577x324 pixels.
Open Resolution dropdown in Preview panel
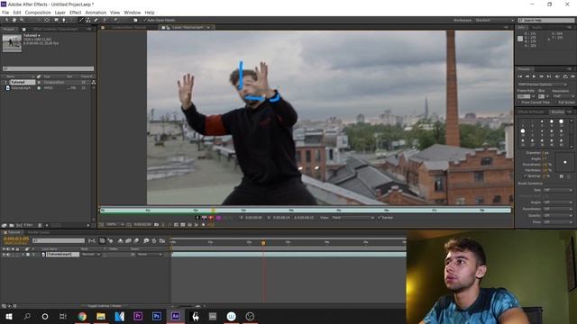[563, 96]
